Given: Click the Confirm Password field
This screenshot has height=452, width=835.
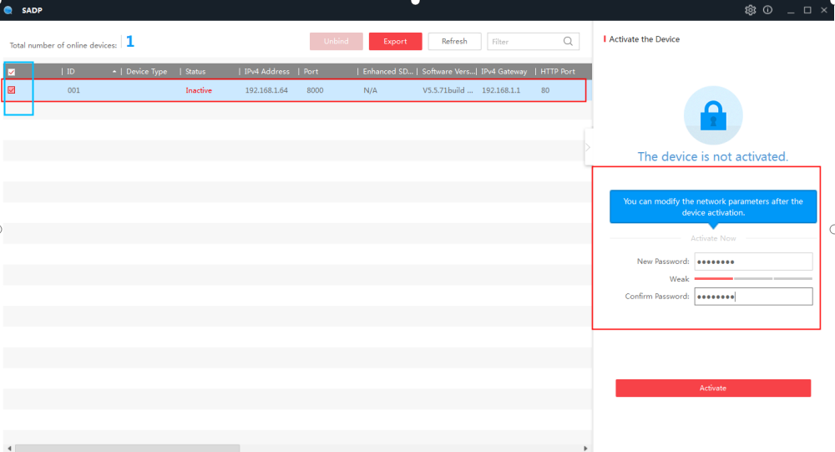Looking at the screenshot, I should pyautogui.click(x=753, y=297).
